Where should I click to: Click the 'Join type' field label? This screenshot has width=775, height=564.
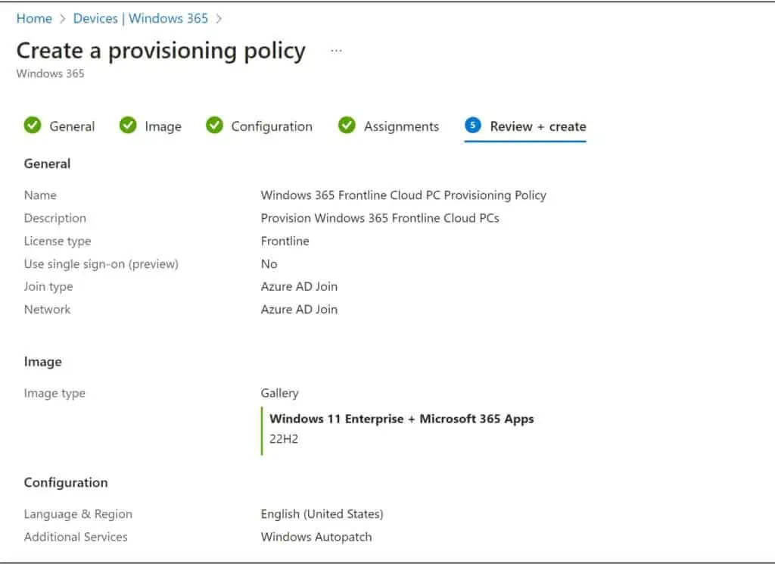point(48,287)
